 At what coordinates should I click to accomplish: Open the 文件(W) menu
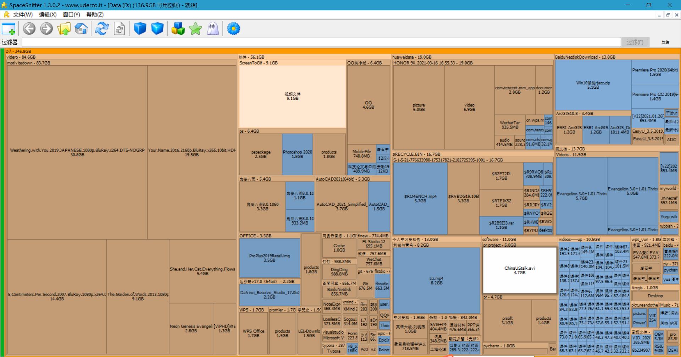click(x=23, y=15)
